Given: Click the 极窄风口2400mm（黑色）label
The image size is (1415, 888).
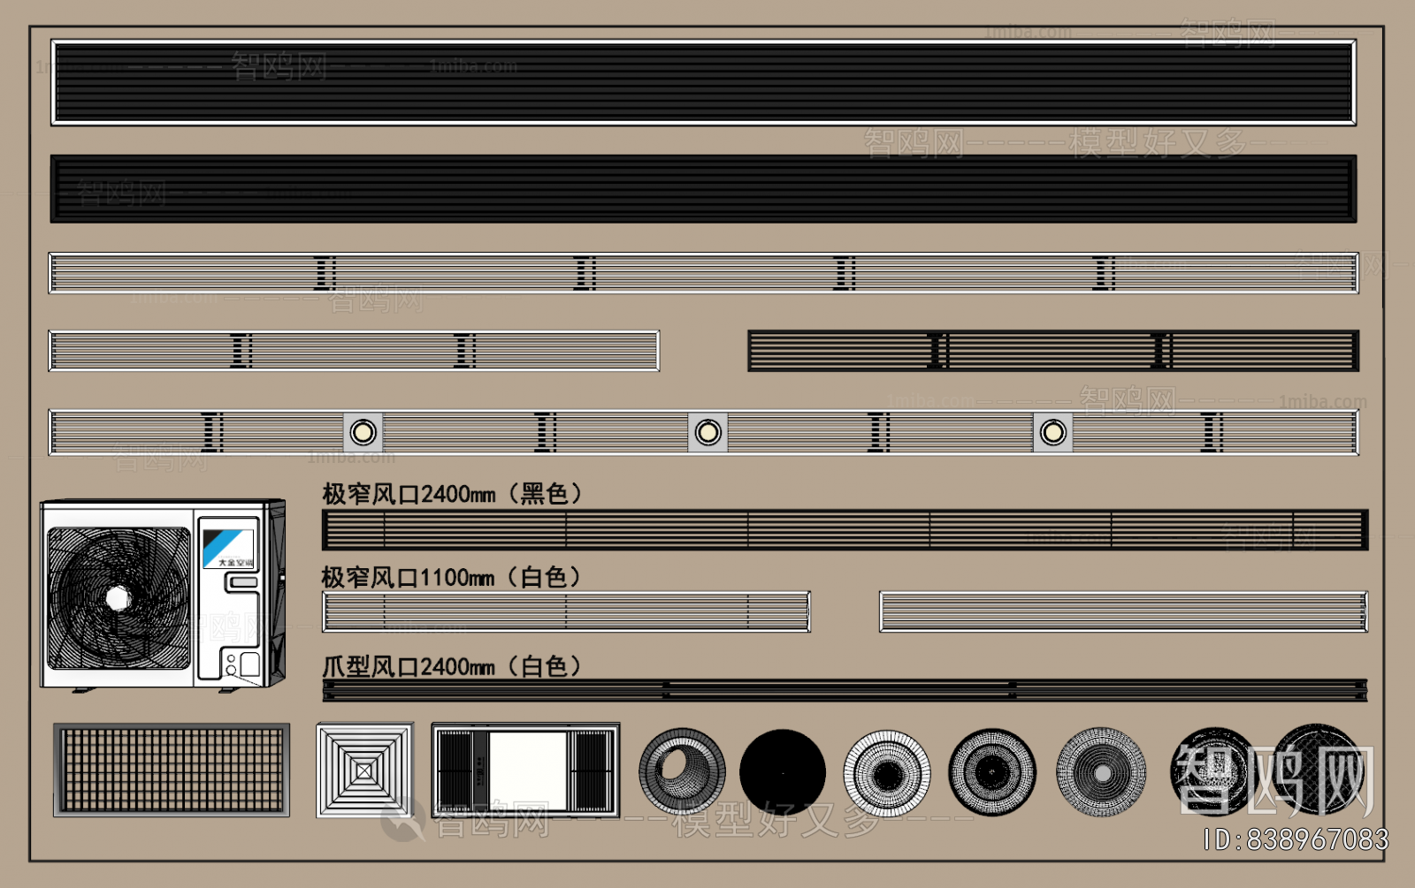Looking at the screenshot, I should coord(452,494).
